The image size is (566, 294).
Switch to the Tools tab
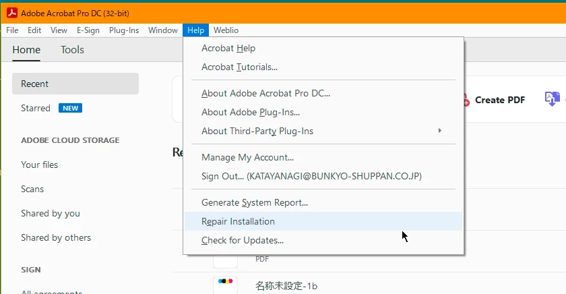point(72,50)
